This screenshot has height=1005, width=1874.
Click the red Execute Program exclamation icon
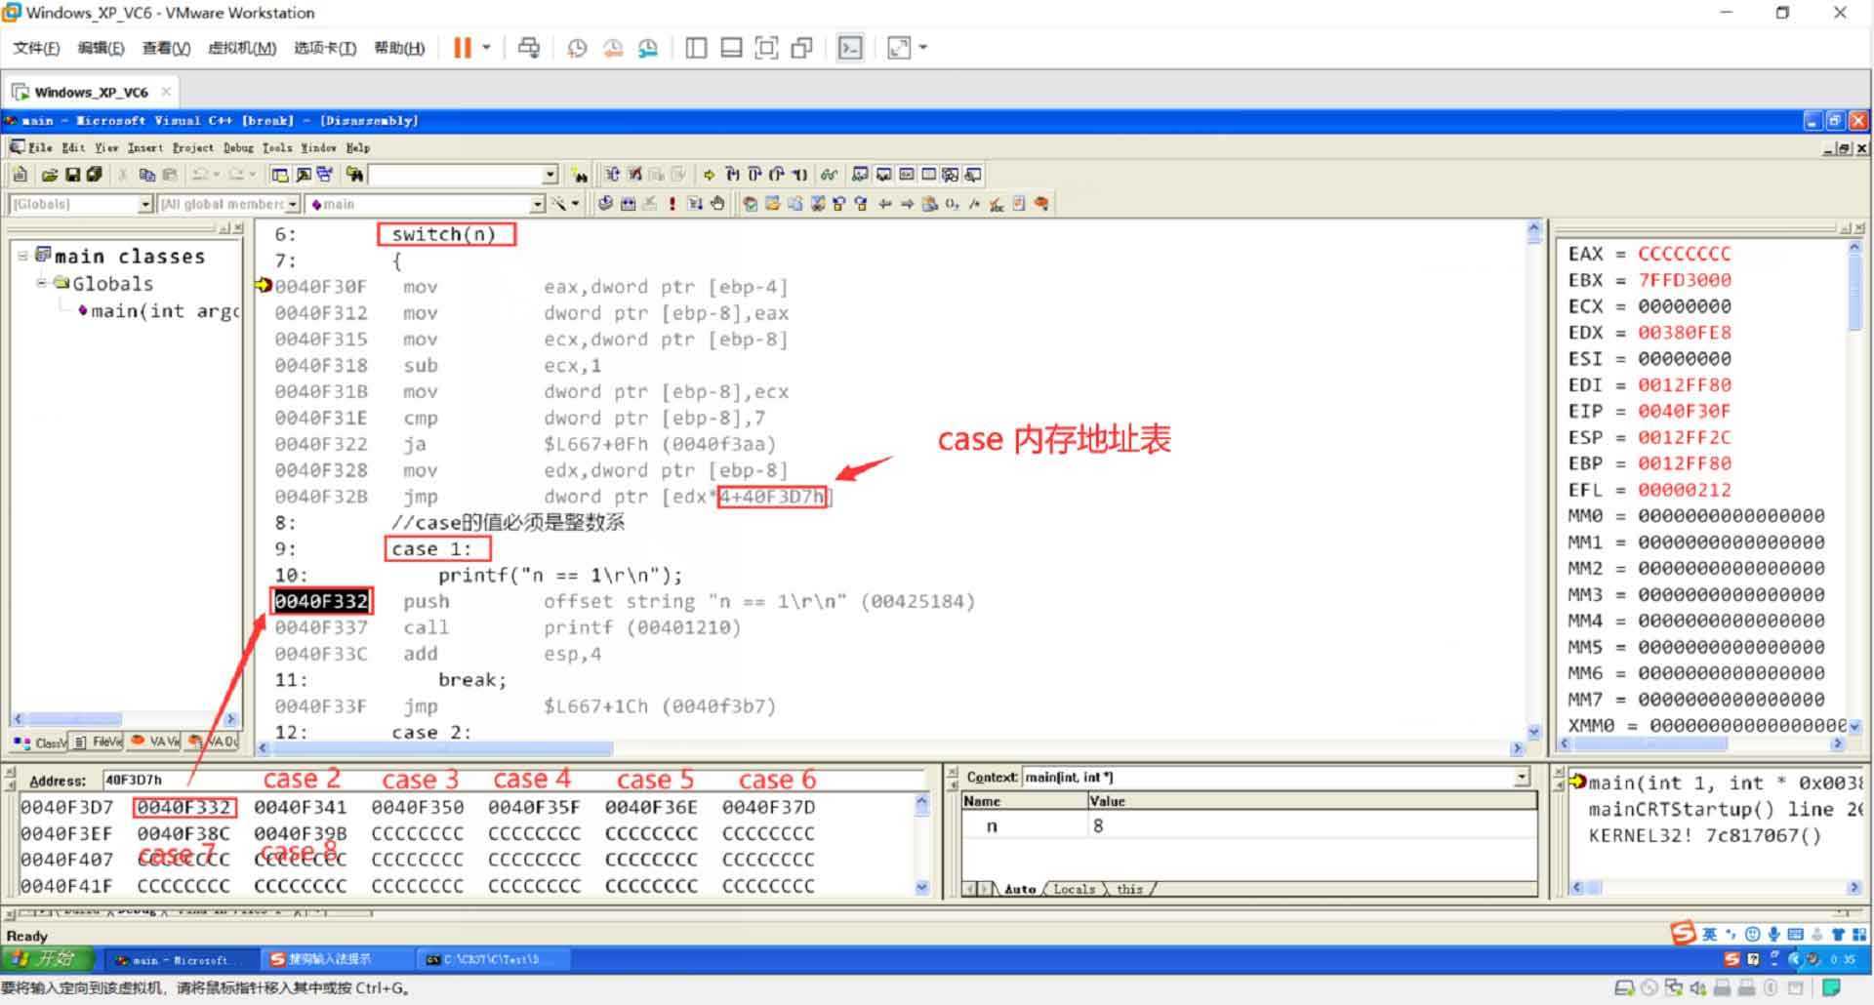(x=672, y=204)
